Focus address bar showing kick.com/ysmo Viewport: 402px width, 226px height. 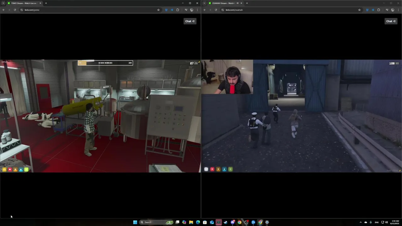tap(90, 10)
